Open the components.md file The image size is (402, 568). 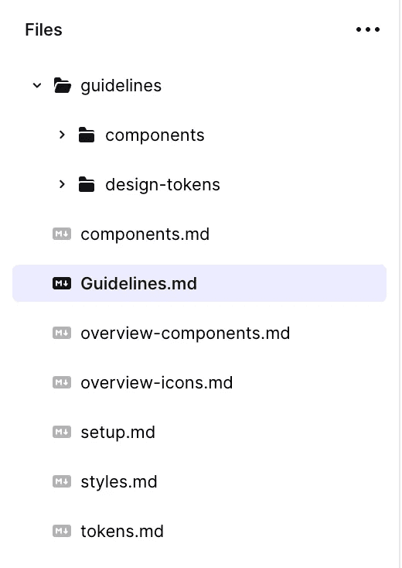[x=199, y=234]
